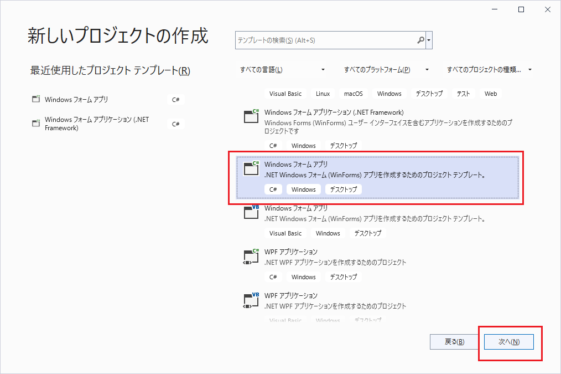The width and height of the screenshot is (561, 374).
Task: Click デスクトップ tag under C# WPF アプリケーション
Action: [x=344, y=277]
